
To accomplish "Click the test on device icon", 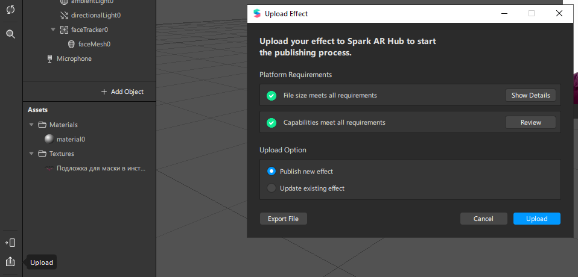I will [10, 243].
